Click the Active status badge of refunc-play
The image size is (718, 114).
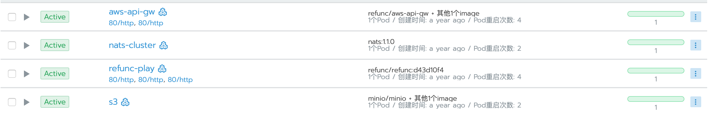click(55, 74)
